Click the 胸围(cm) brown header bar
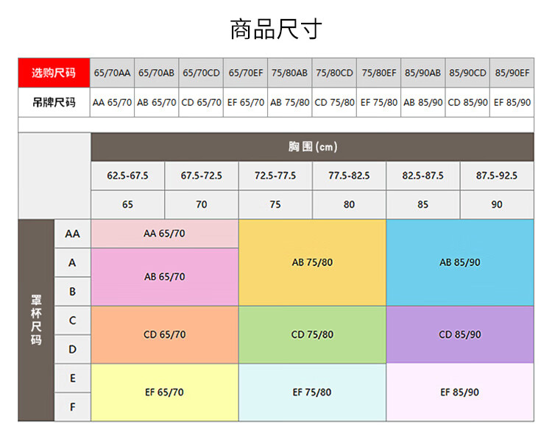Screen dimensions: 552x438 pyautogui.click(x=312, y=147)
